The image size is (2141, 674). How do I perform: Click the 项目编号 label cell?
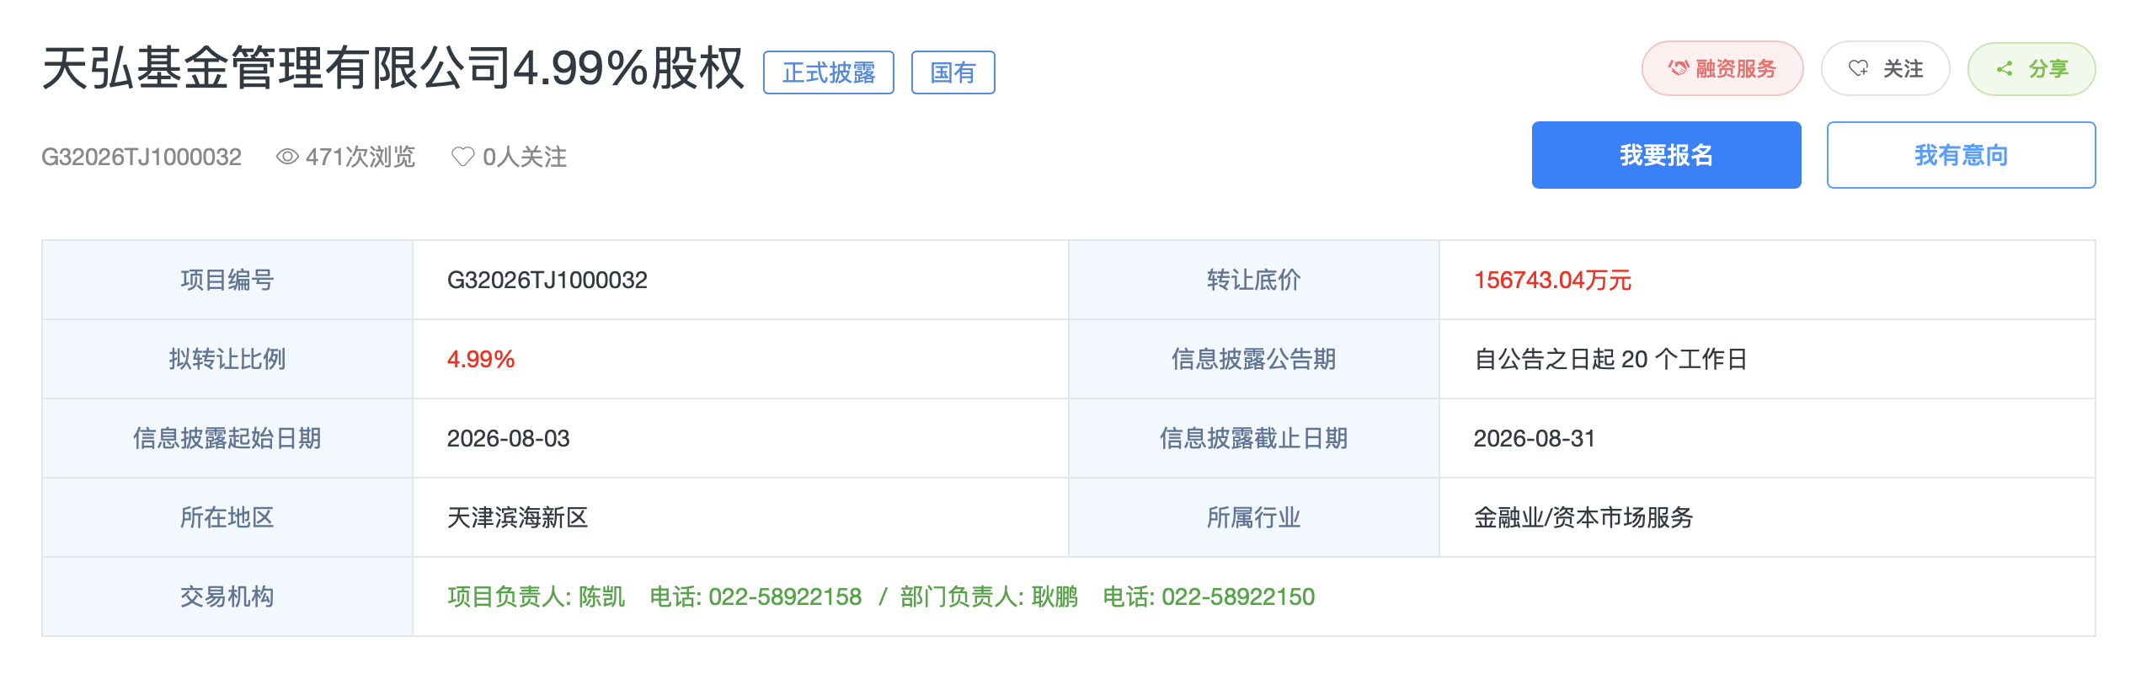(227, 280)
